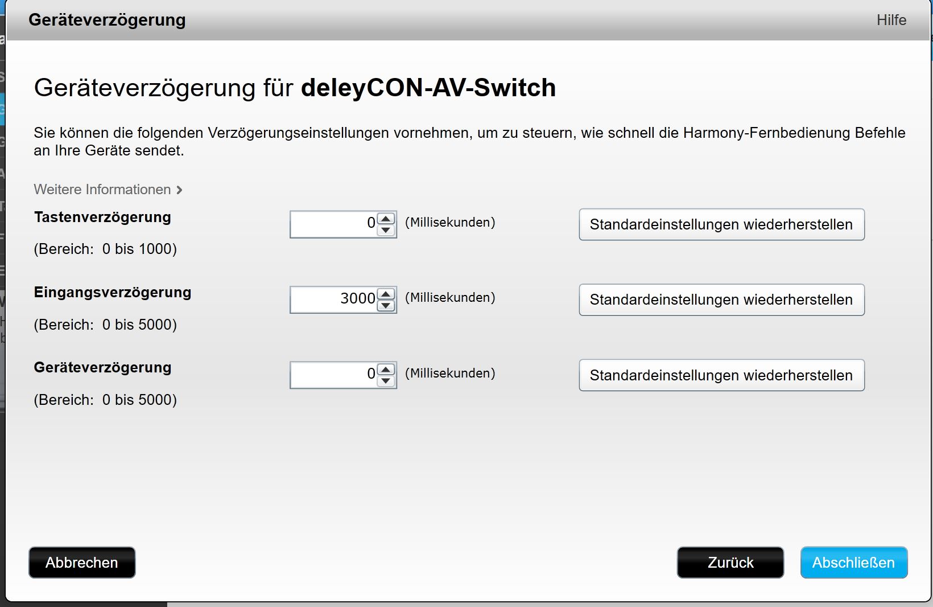Restore default settings for Tastenverzögerung
Image resolution: width=933 pixels, height=607 pixels.
click(721, 224)
